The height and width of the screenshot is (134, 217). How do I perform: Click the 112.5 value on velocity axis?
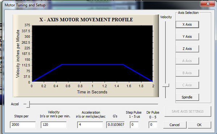26,65
